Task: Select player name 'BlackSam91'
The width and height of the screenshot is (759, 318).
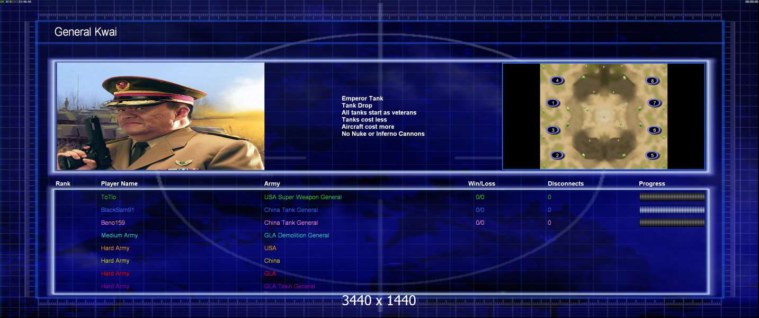Action: click(118, 210)
